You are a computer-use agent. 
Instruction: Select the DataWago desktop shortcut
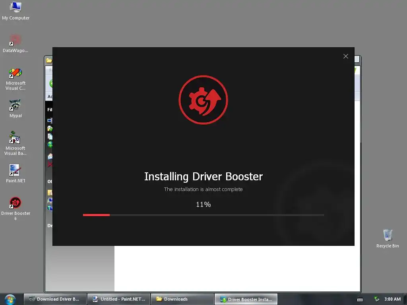coord(16,44)
